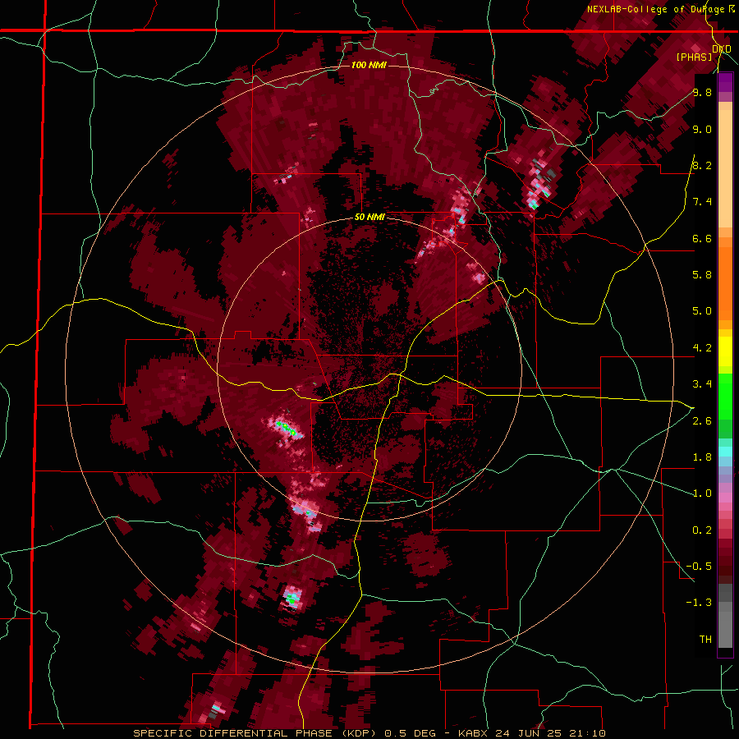Image resolution: width=739 pixels, height=739 pixels.
Task: Click the KABX 24 JUN 25 21:10 timestamp
Action: (531, 733)
